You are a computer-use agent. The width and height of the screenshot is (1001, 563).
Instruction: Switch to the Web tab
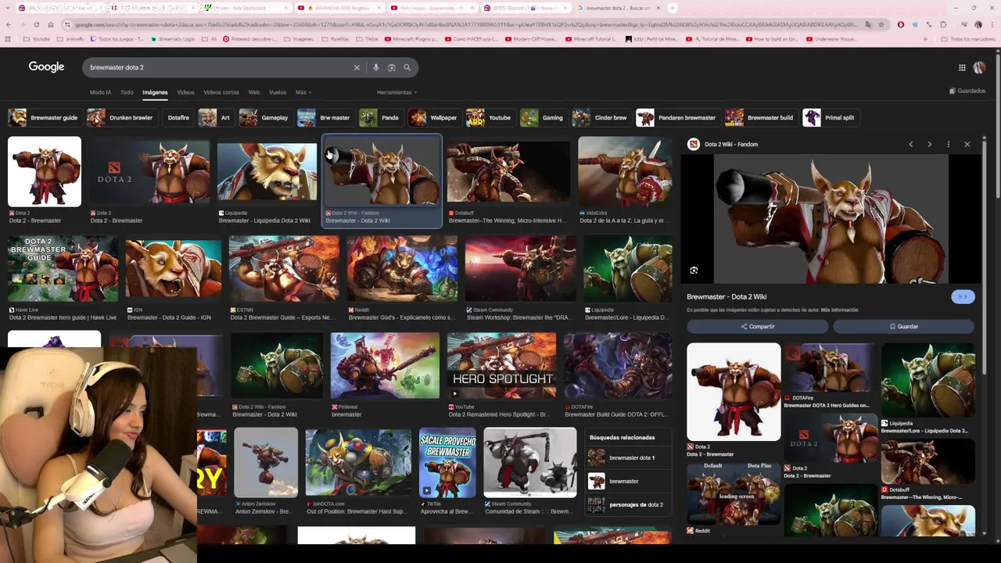click(254, 92)
